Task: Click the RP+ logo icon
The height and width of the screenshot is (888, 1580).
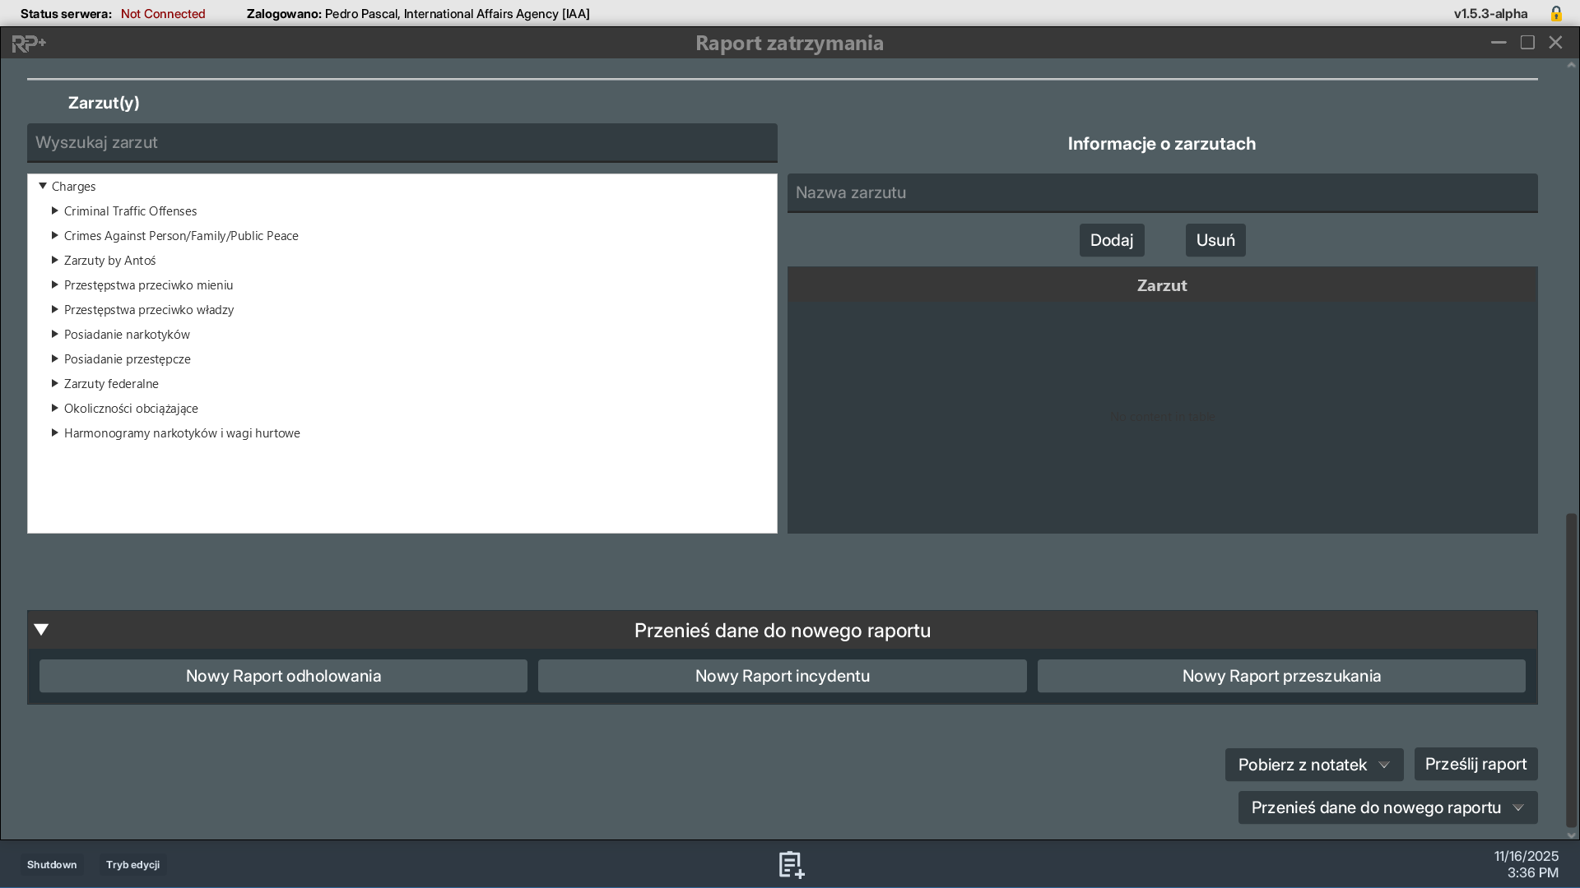Action: (29, 44)
